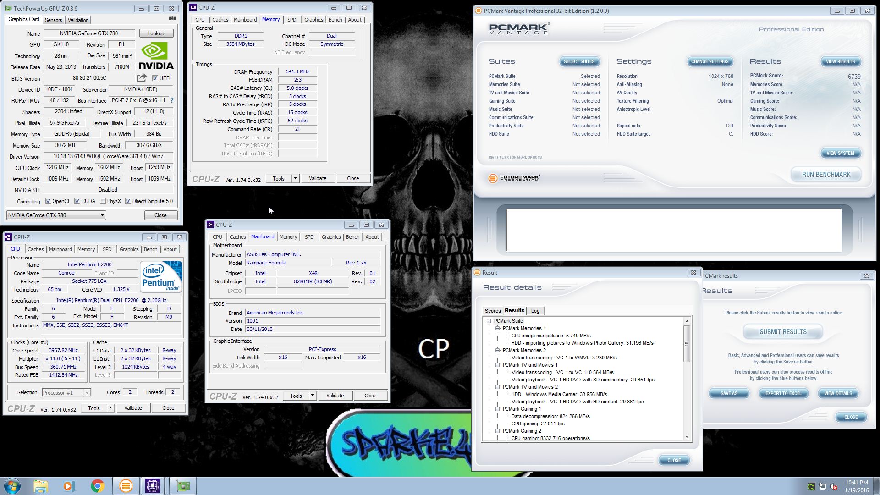
Task: Click the CHANGE SETTINGS button
Action: point(709,61)
